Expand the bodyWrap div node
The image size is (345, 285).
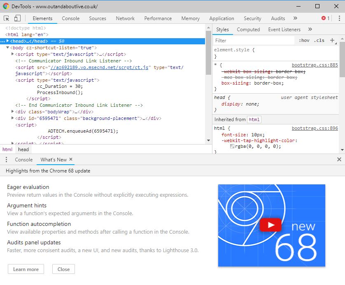coord(12,111)
